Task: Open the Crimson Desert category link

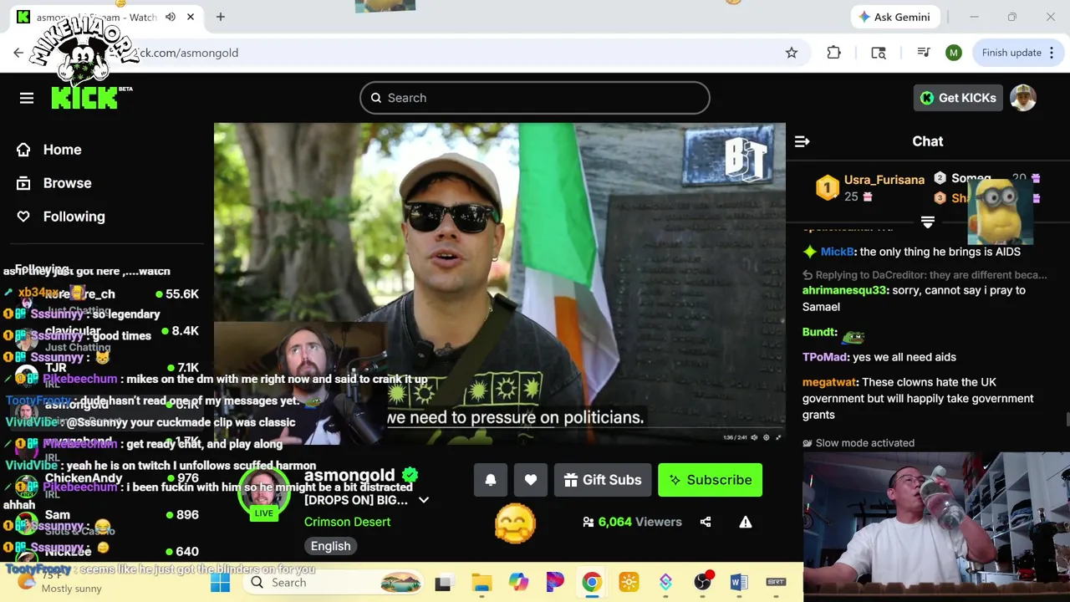Action: (x=347, y=522)
